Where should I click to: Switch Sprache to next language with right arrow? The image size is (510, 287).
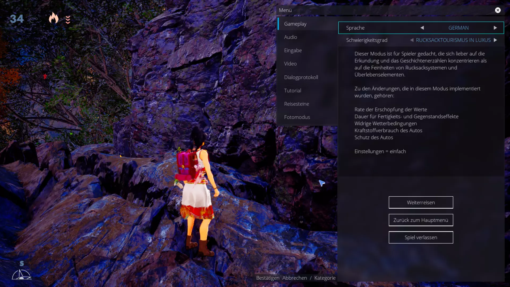point(495,28)
